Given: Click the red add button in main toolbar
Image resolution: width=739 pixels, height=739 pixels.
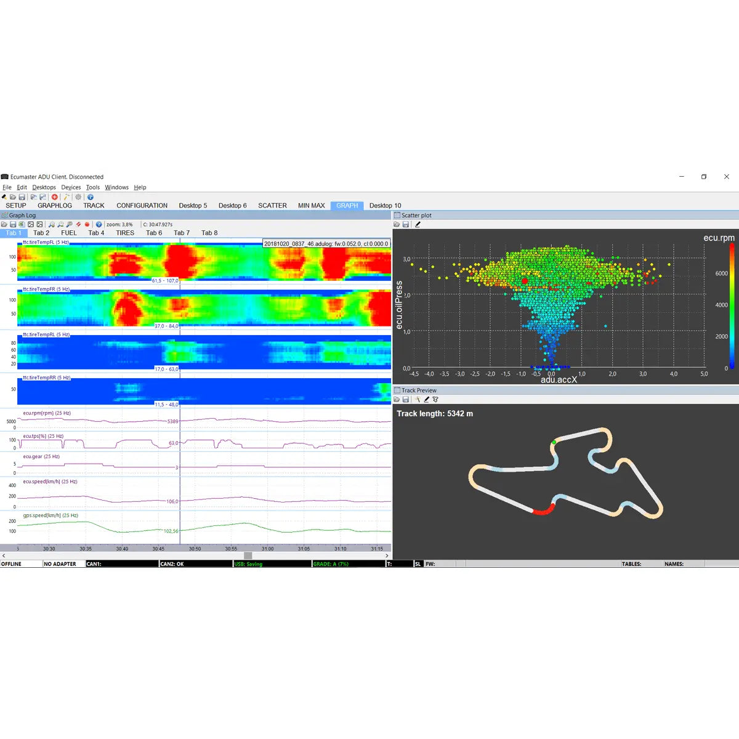Looking at the screenshot, I should [55, 197].
